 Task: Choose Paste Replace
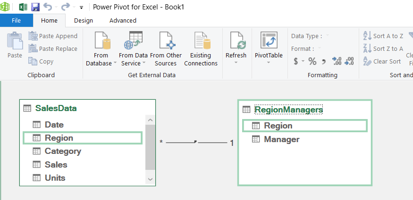(53, 48)
